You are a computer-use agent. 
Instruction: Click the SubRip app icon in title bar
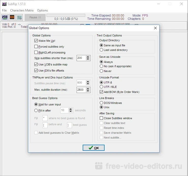[4, 4]
